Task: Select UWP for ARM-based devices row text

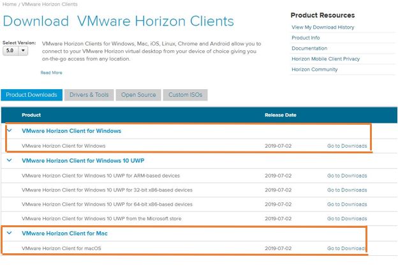Action: [x=101, y=176]
